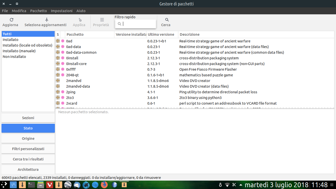The width and height of the screenshot is (336, 189).
Task: Click the status box icon for 0ad-data
Action: [x=58, y=47]
